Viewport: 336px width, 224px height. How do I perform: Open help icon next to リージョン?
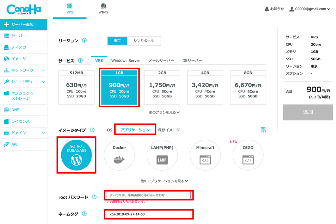click(x=84, y=40)
